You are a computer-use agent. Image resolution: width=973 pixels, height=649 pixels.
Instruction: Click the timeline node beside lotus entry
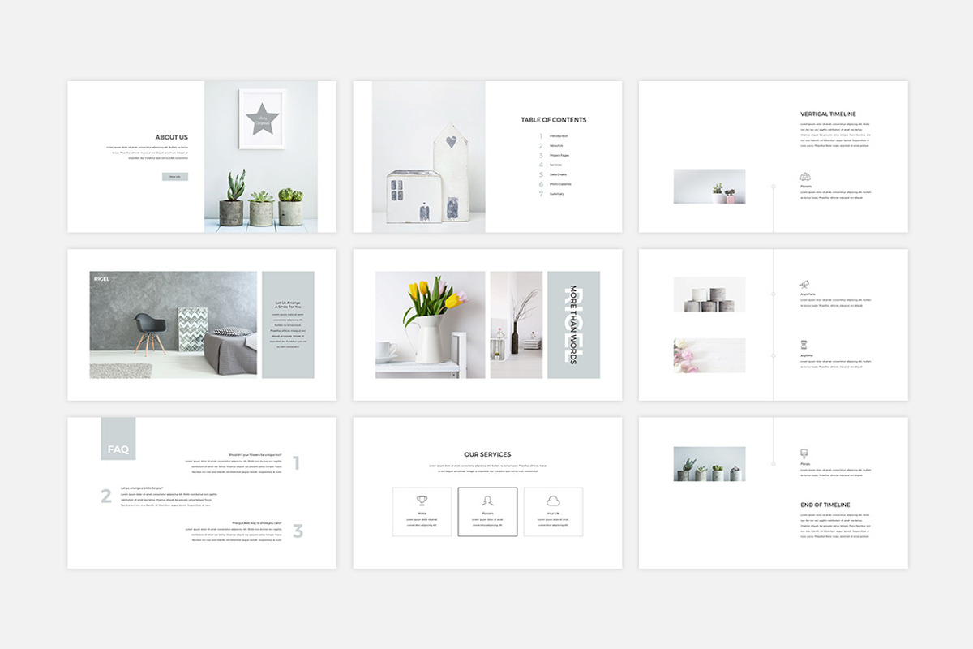click(x=773, y=187)
